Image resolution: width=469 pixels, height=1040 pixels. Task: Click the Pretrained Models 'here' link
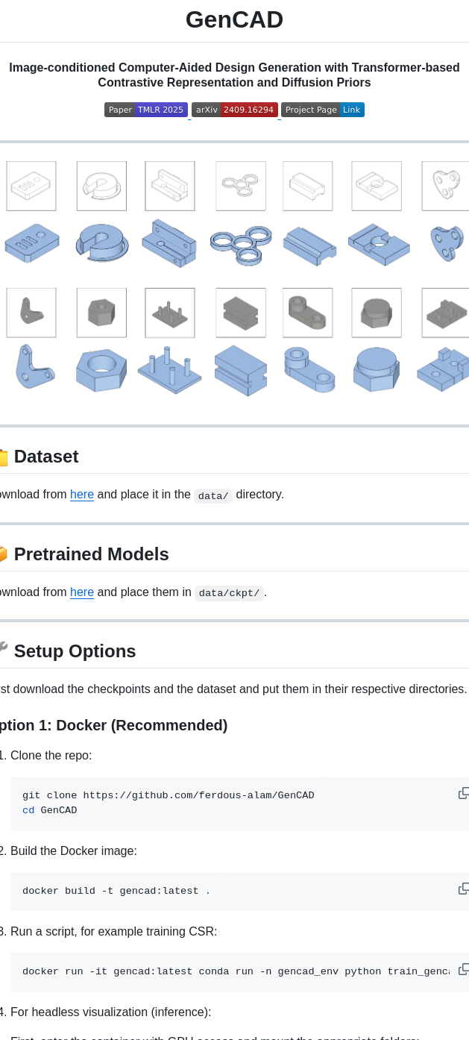(82, 592)
